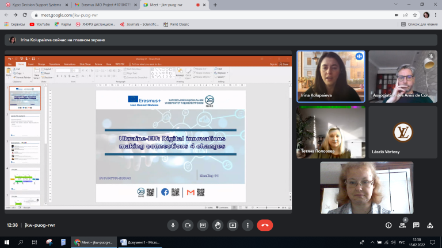Open the Activities shapes icon
The width and height of the screenshot is (442, 248).
click(430, 225)
